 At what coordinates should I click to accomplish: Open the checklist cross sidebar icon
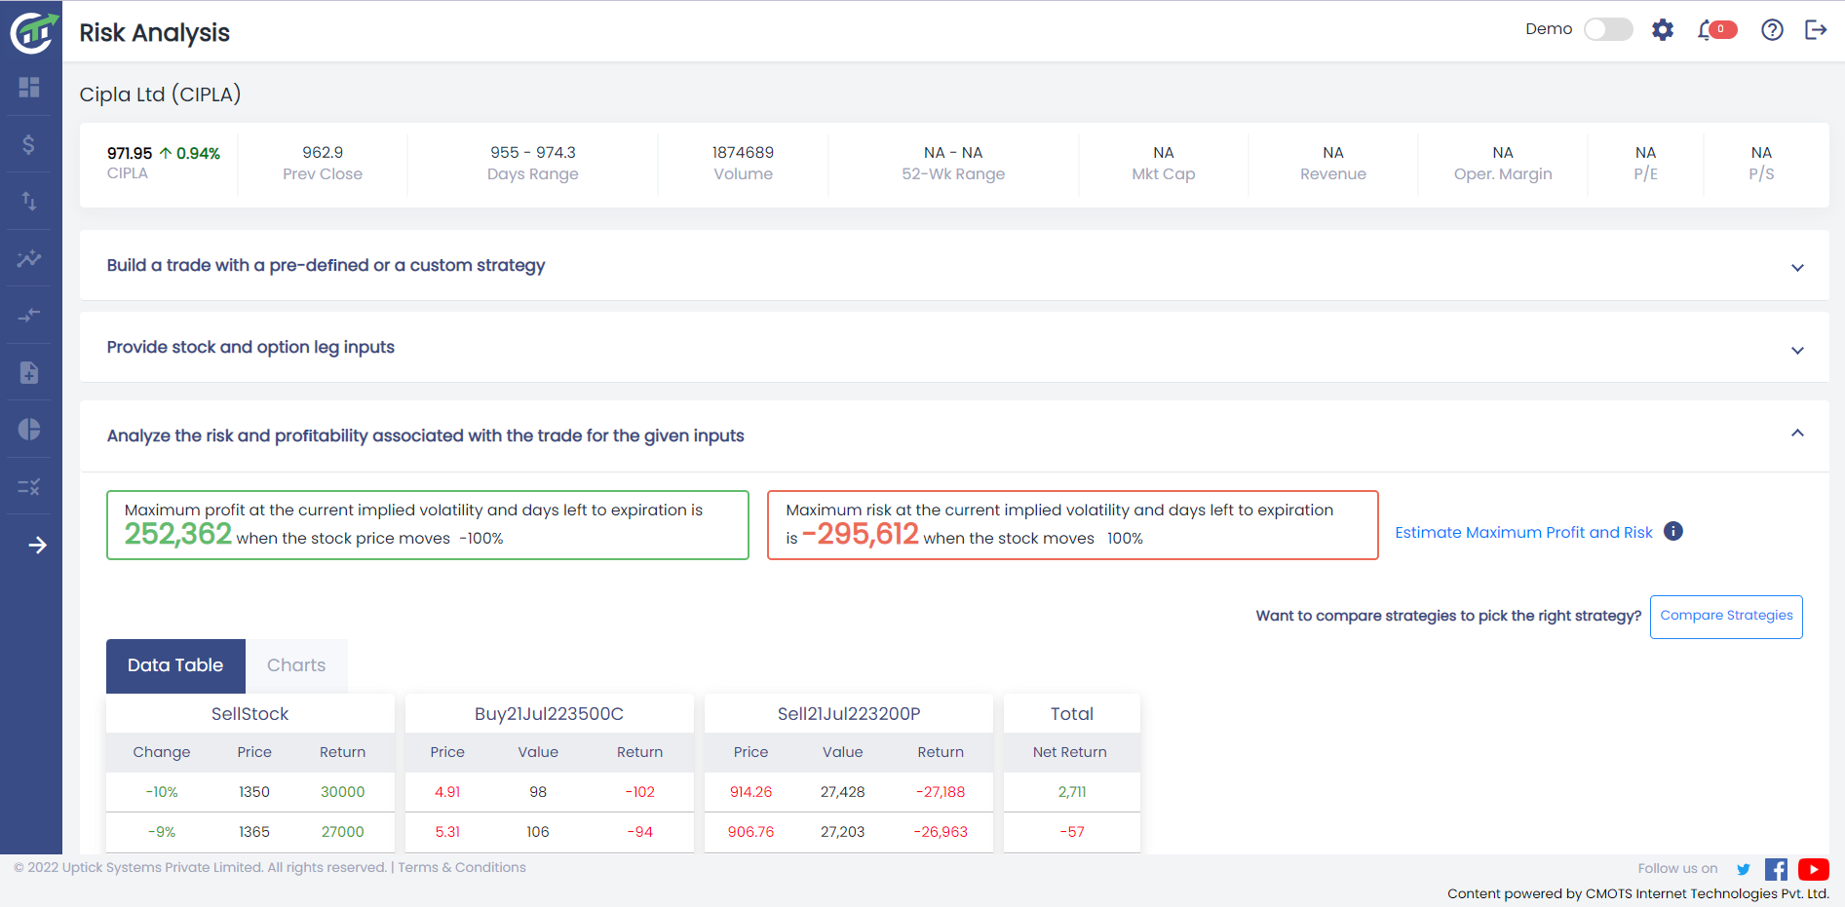29,486
